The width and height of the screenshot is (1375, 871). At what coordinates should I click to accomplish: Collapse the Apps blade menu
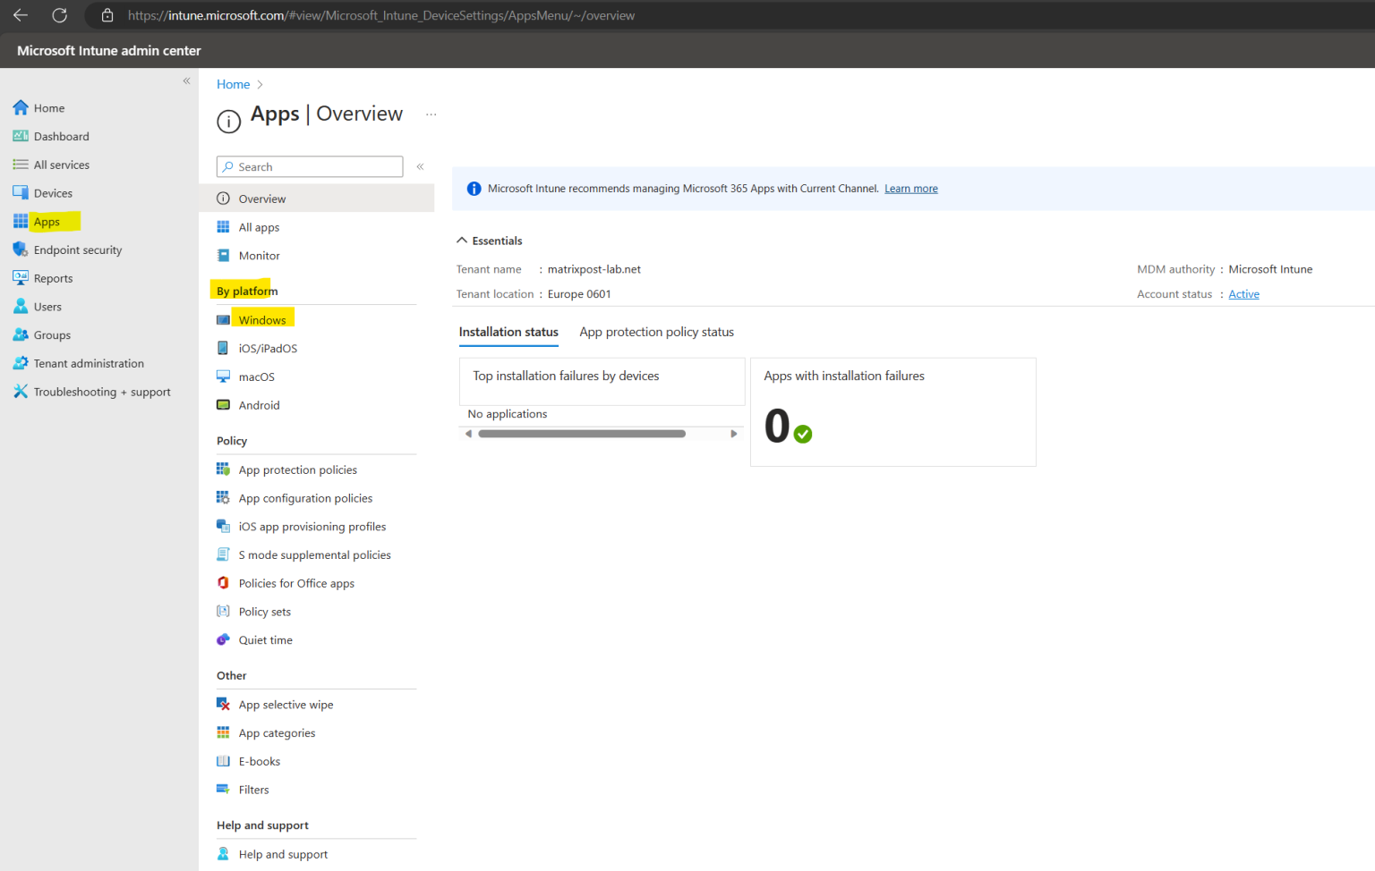(x=420, y=166)
